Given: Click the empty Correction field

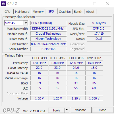Looking at the screenshot, I should click(x=99, y=44).
